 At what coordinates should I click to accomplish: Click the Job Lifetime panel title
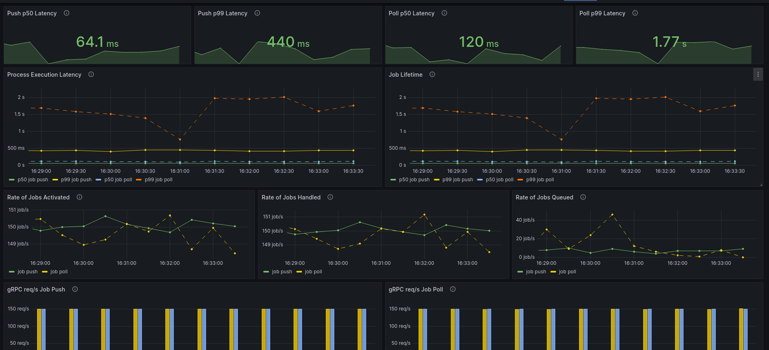tap(406, 75)
